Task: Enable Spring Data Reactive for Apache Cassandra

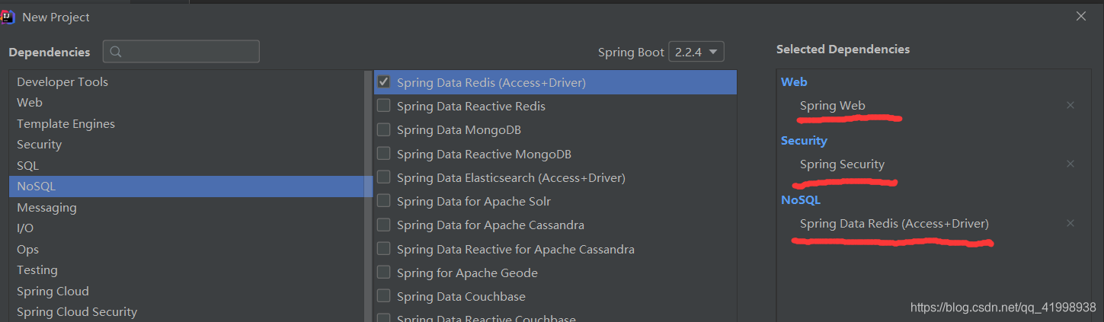Action: tap(384, 249)
